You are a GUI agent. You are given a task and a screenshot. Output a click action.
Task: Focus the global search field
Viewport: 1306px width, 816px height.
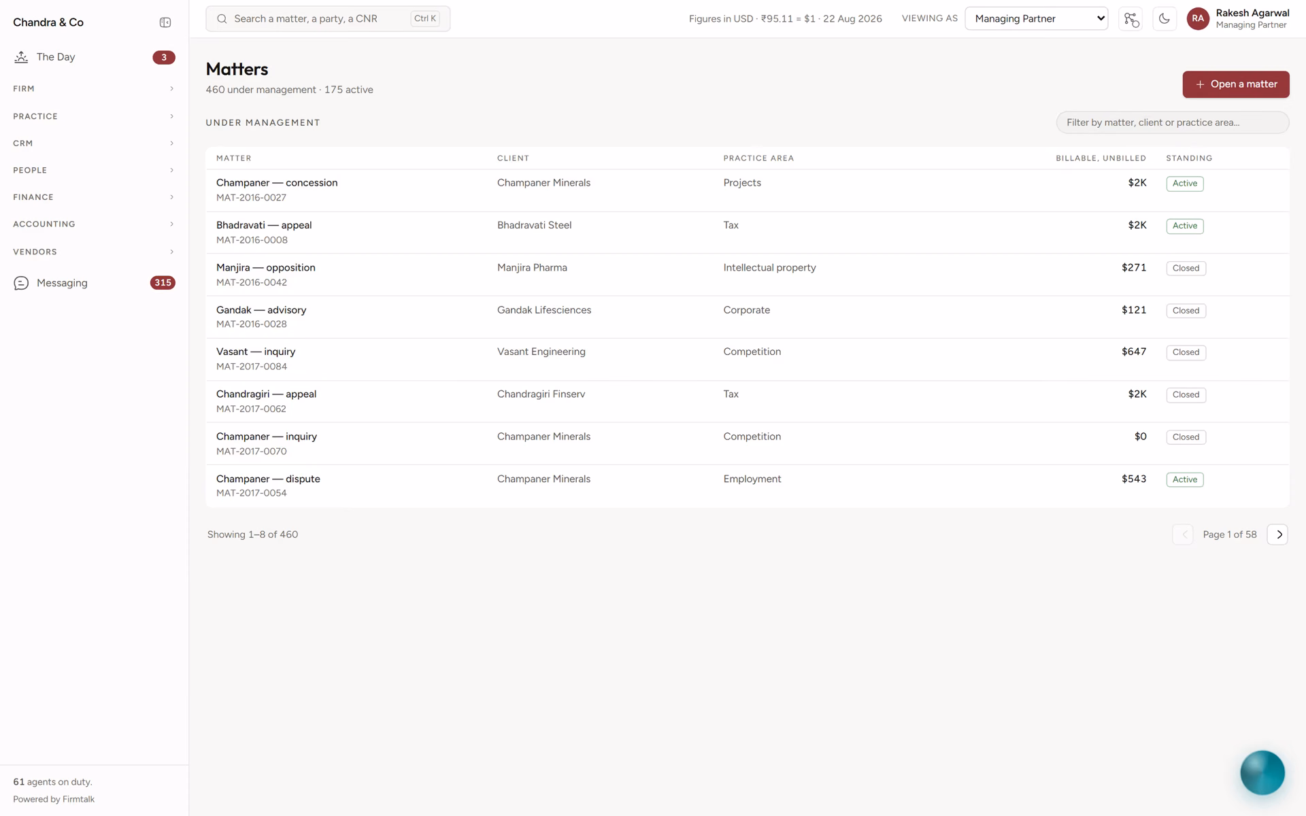pos(328,19)
